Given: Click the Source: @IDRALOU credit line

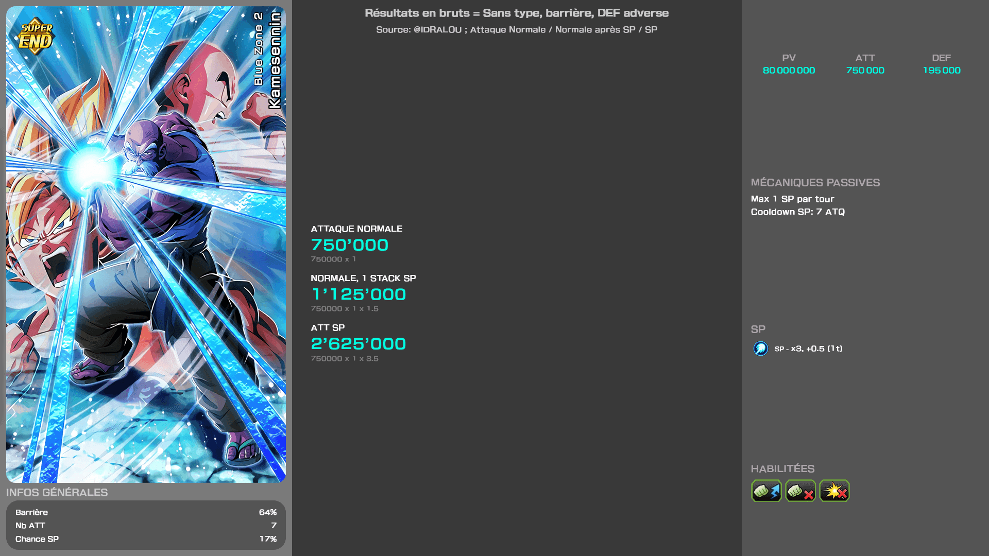Looking at the screenshot, I should [x=517, y=30].
